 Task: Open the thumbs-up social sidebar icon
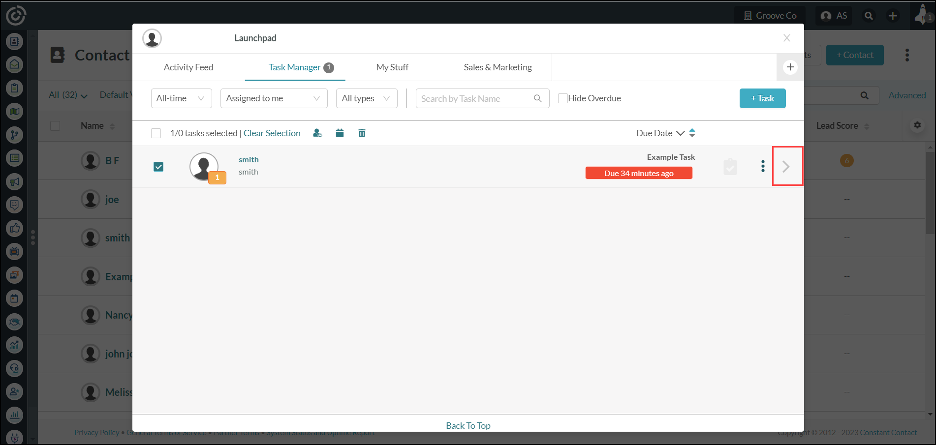pos(15,228)
